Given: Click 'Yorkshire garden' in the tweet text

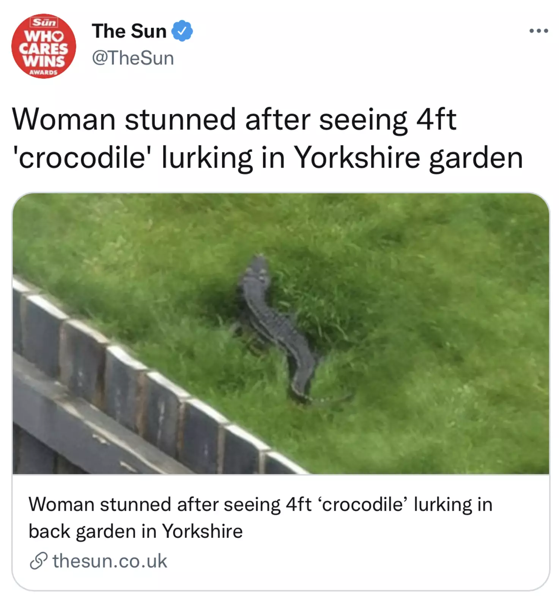Looking at the screenshot, I should [x=409, y=157].
